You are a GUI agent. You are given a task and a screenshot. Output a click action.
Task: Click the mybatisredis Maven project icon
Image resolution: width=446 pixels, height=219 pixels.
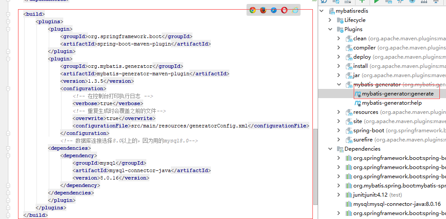(332, 11)
